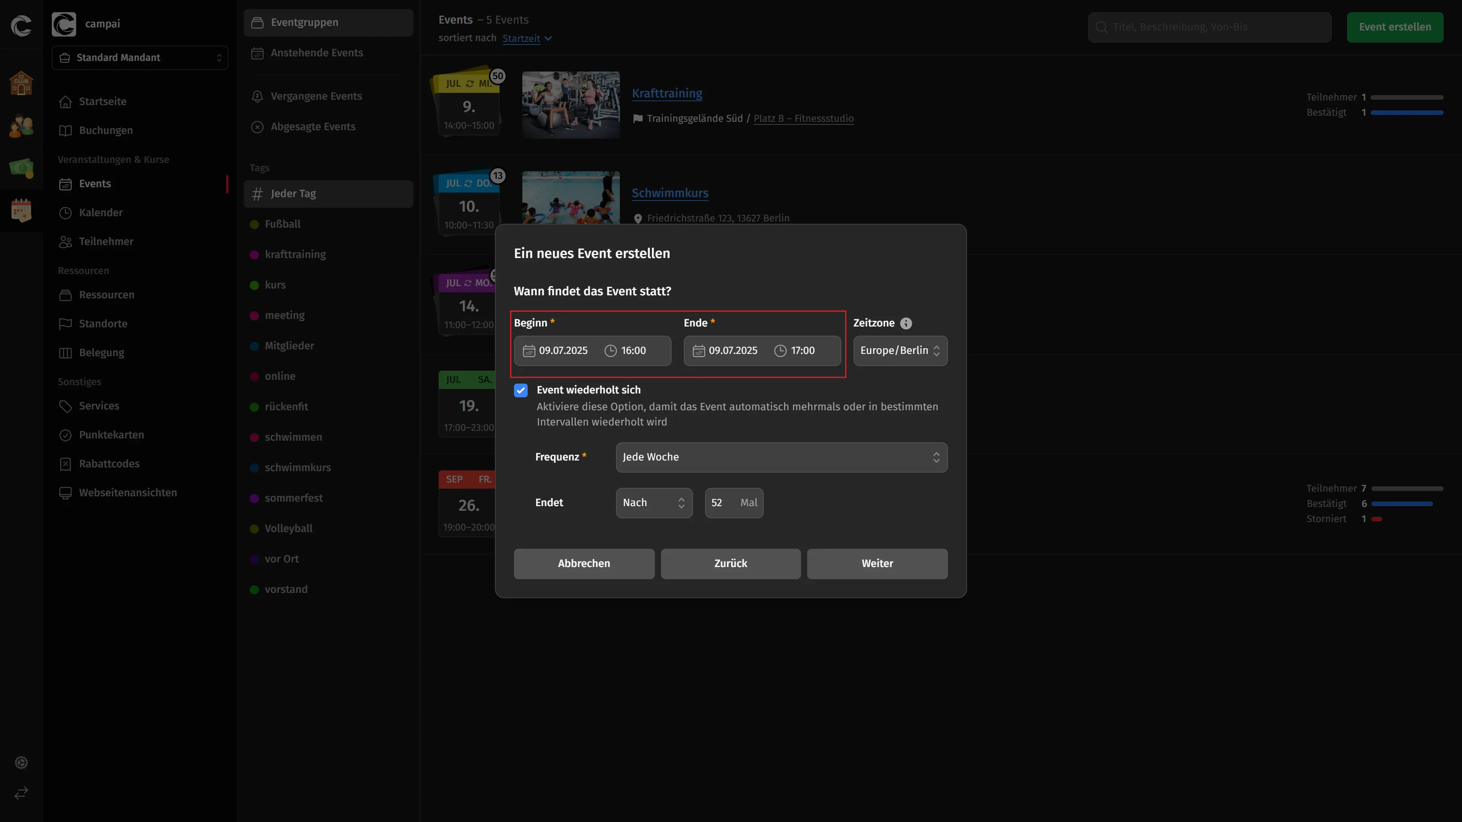Click the 50 badge on Krafttraining date
Screen dimensions: 1462x822
tap(497, 76)
